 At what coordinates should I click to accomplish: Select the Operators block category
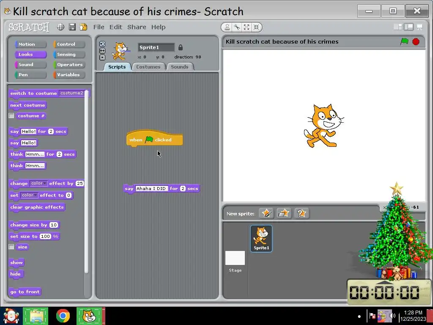coord(69,65)
